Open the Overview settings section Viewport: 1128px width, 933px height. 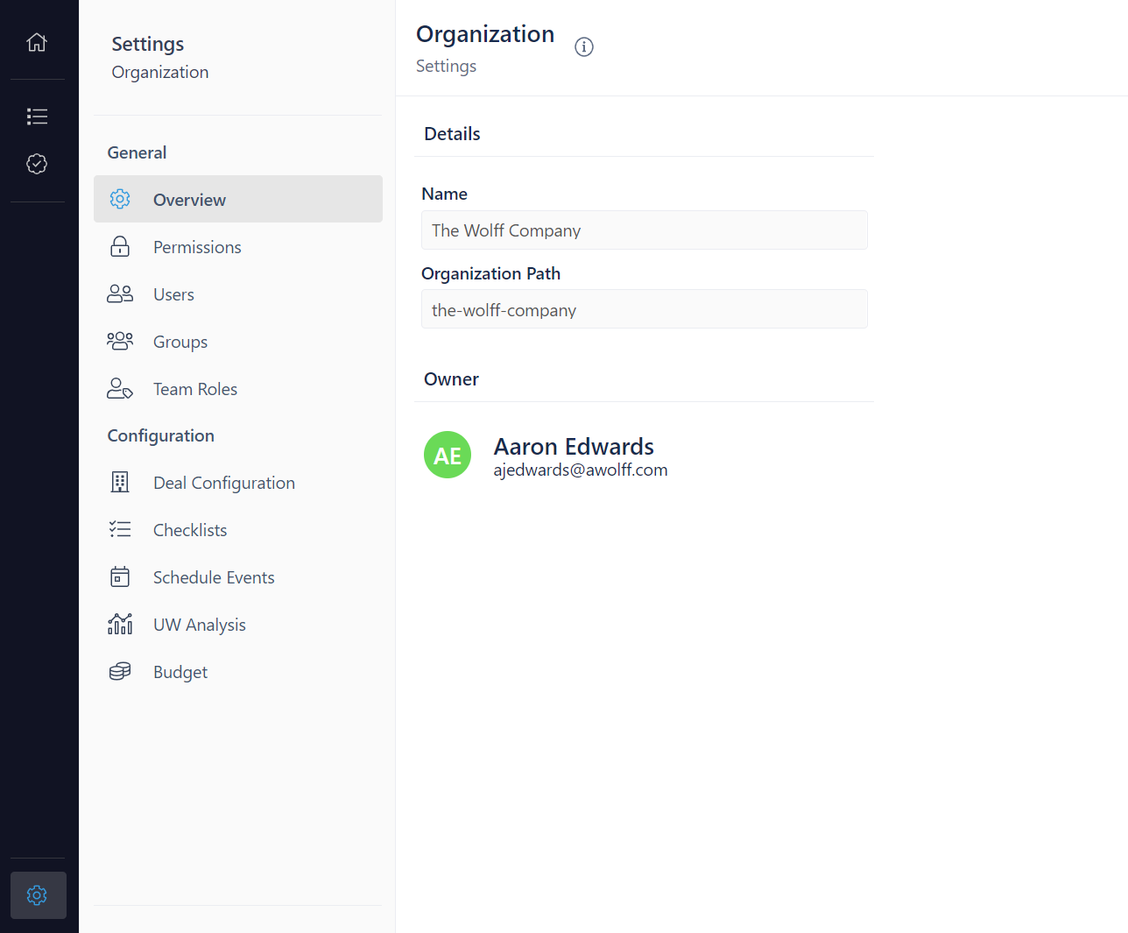[189, 199]
